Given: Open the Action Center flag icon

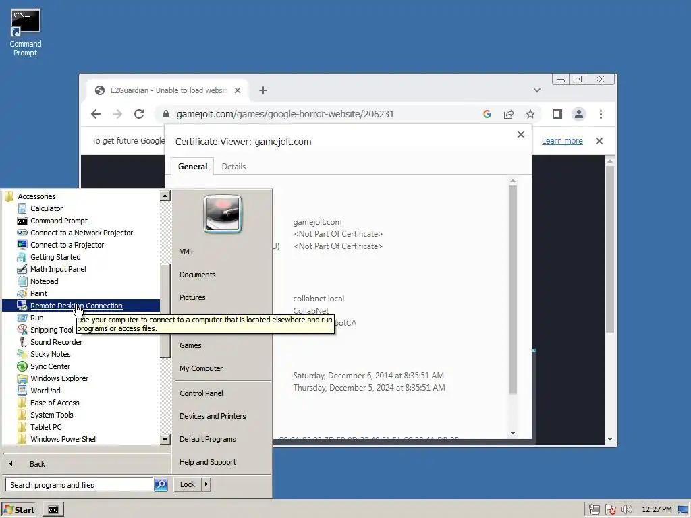Looking at the screenshot, I should coord(610,510).
